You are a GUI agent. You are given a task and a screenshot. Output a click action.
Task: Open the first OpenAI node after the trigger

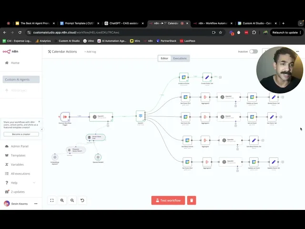pos(101,117)
